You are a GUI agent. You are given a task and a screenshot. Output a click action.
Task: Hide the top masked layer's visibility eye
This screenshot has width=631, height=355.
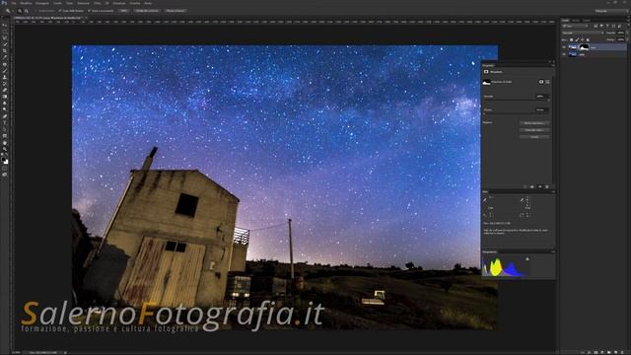(564, 47)
